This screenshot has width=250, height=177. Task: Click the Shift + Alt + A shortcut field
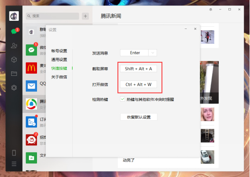(139, 69)
